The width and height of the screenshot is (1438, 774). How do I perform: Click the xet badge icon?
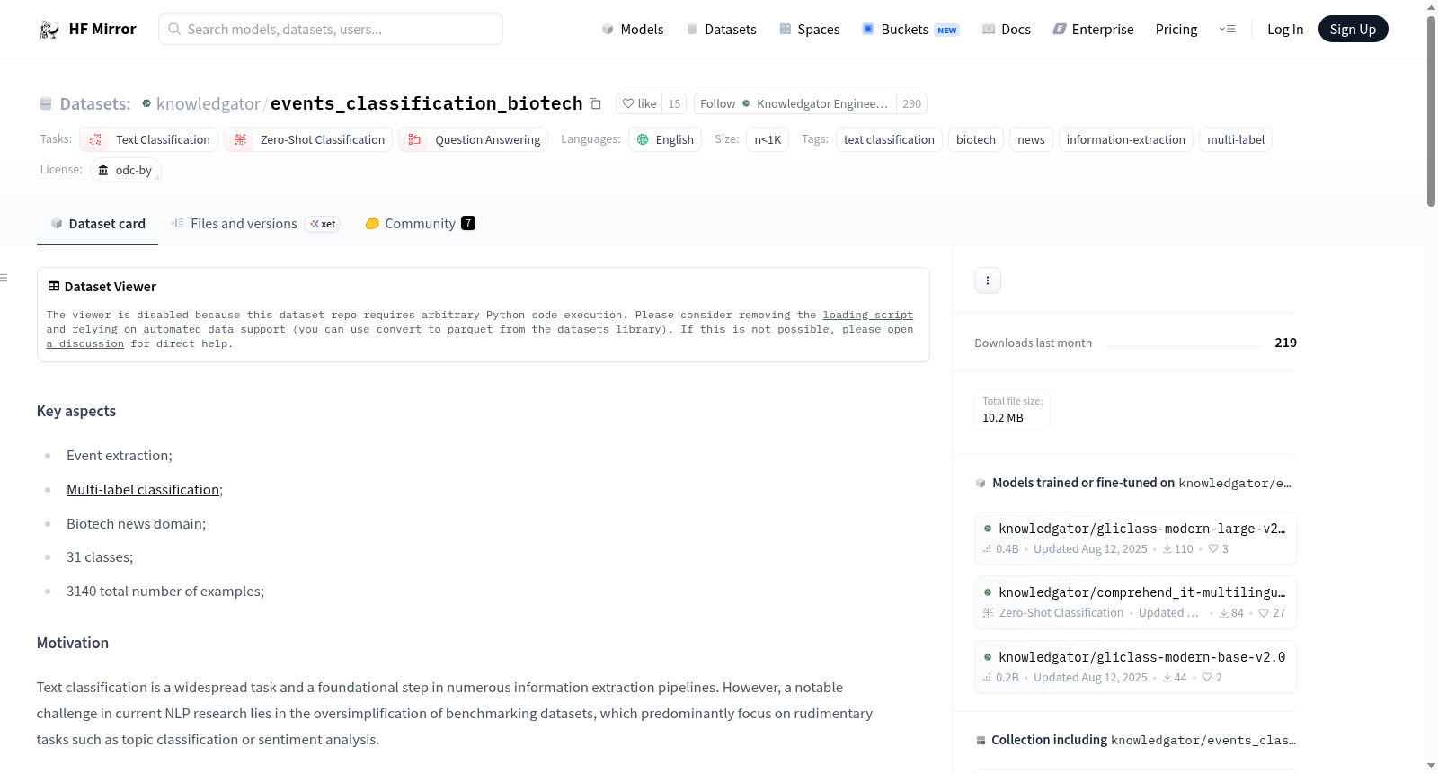323,224
